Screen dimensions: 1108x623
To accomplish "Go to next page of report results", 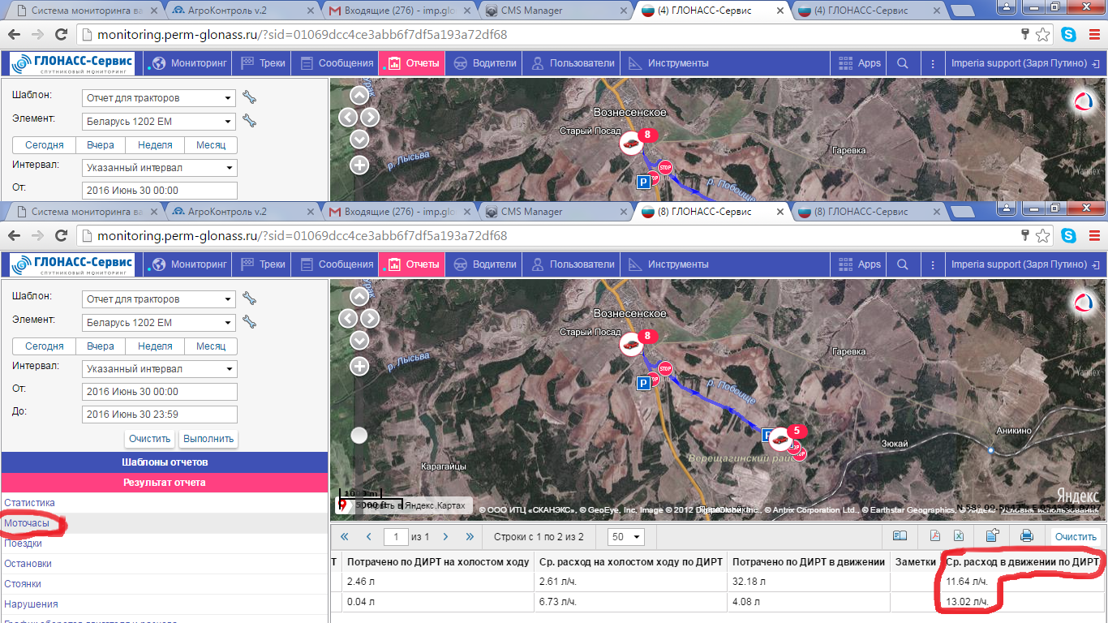I will tap(445, 536).
